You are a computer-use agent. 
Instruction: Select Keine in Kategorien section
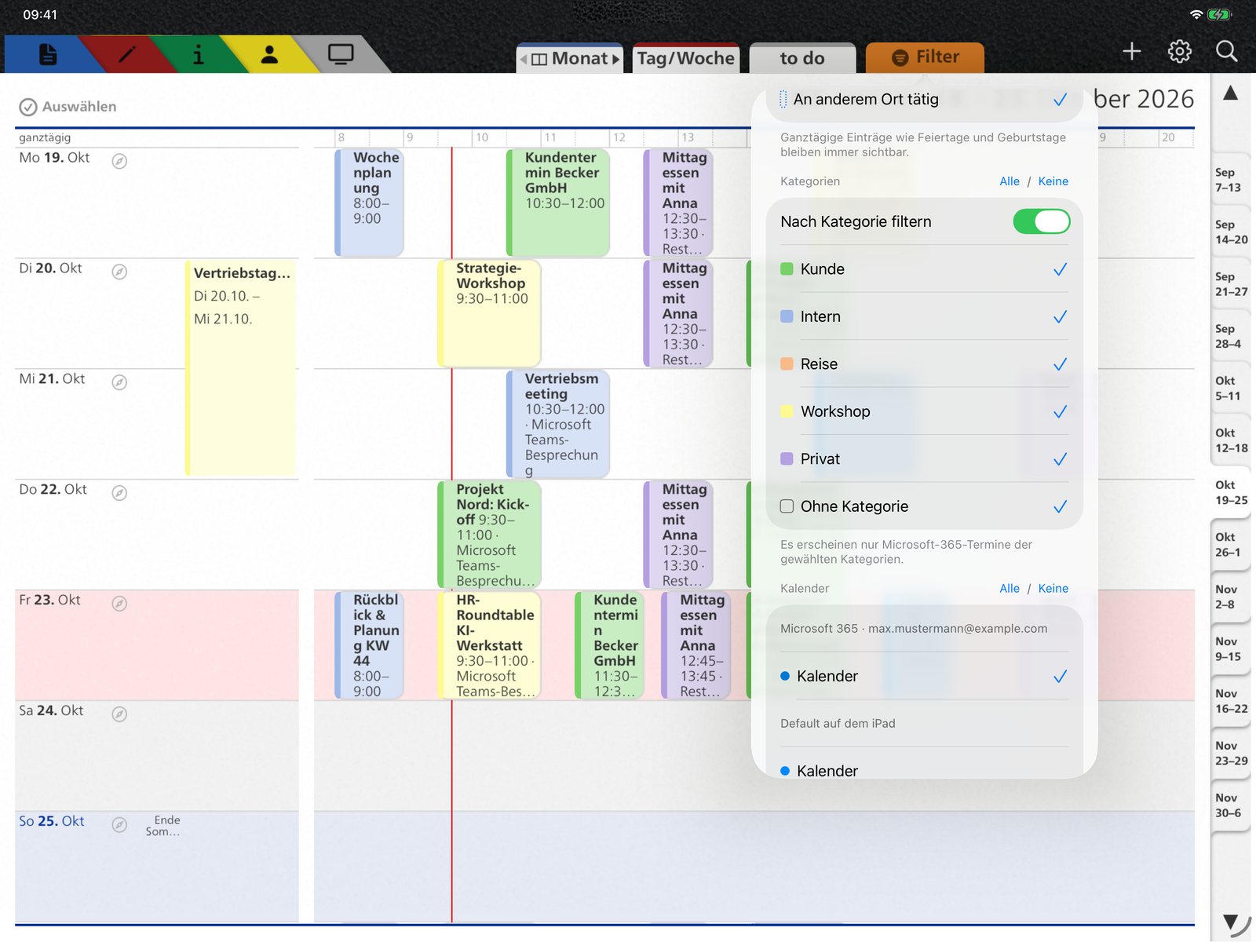point(1053,181)
